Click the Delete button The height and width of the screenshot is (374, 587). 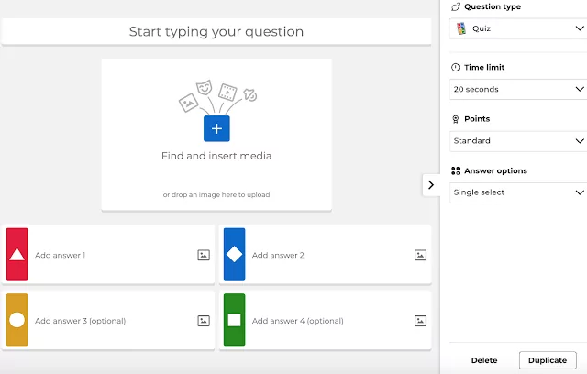click(x=484, y=360)
